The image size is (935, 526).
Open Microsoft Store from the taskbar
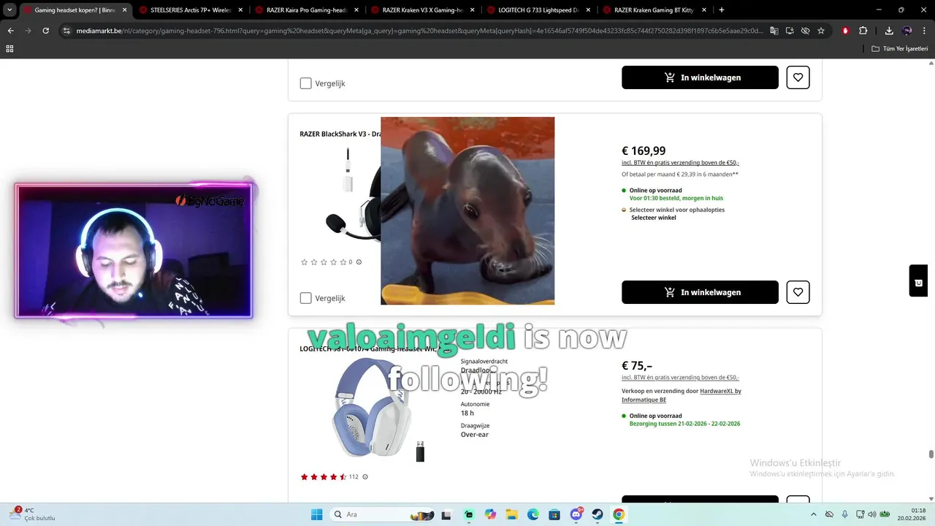[554, 514]
